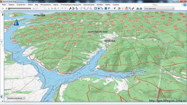Click the blue 3D compass pyramid on the map

click(x=16, y=22)
